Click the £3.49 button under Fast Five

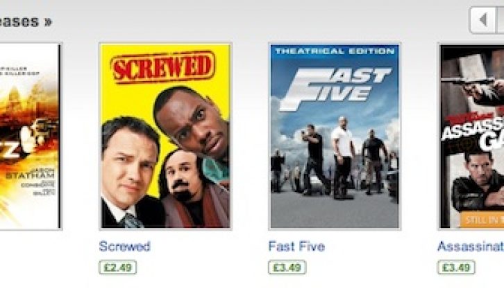(x=287, y=267)
